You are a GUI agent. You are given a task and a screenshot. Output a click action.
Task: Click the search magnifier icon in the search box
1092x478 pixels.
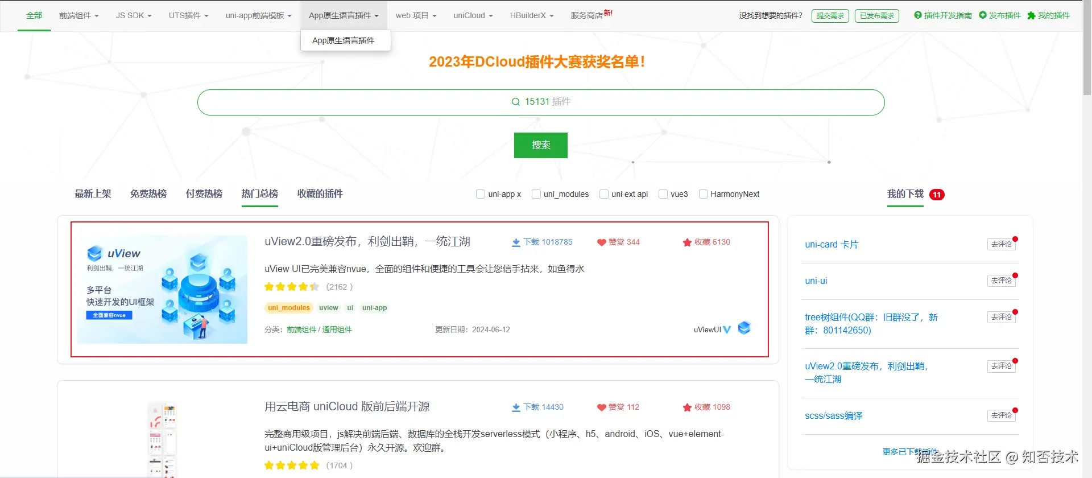515,102
